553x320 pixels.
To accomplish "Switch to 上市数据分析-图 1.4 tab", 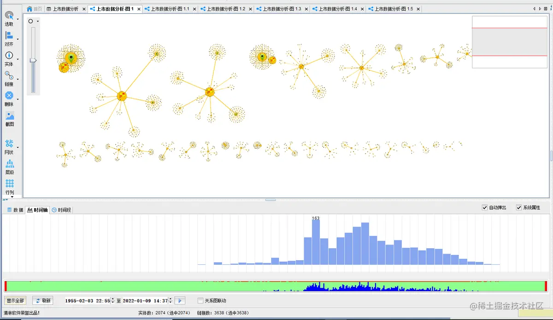I will click(x=338, y=9).
